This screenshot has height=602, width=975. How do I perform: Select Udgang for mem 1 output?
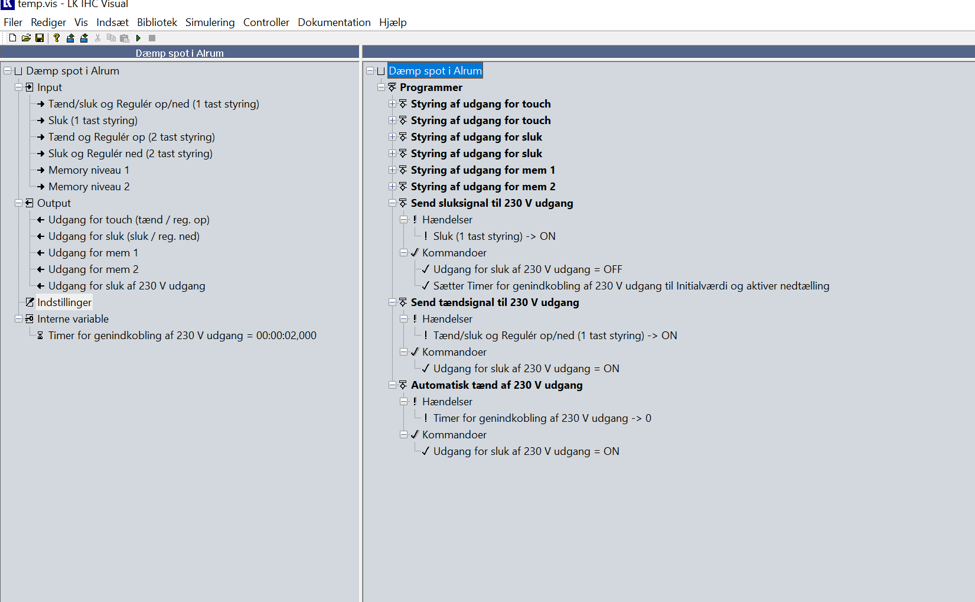pos(93,253)
